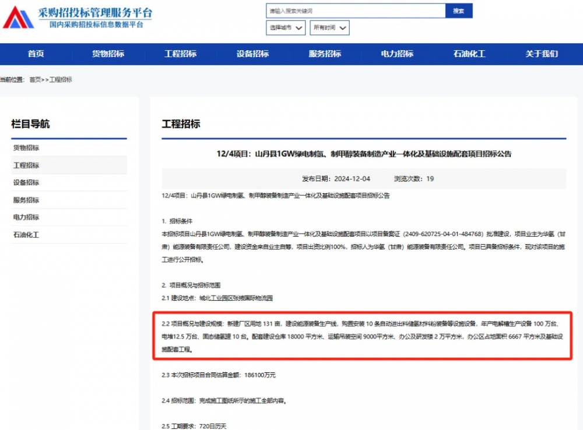The height and width of the screenshot is (430, 583).
Task: Click the 采购招投标管理服务平台 site title
Action: 95,13
